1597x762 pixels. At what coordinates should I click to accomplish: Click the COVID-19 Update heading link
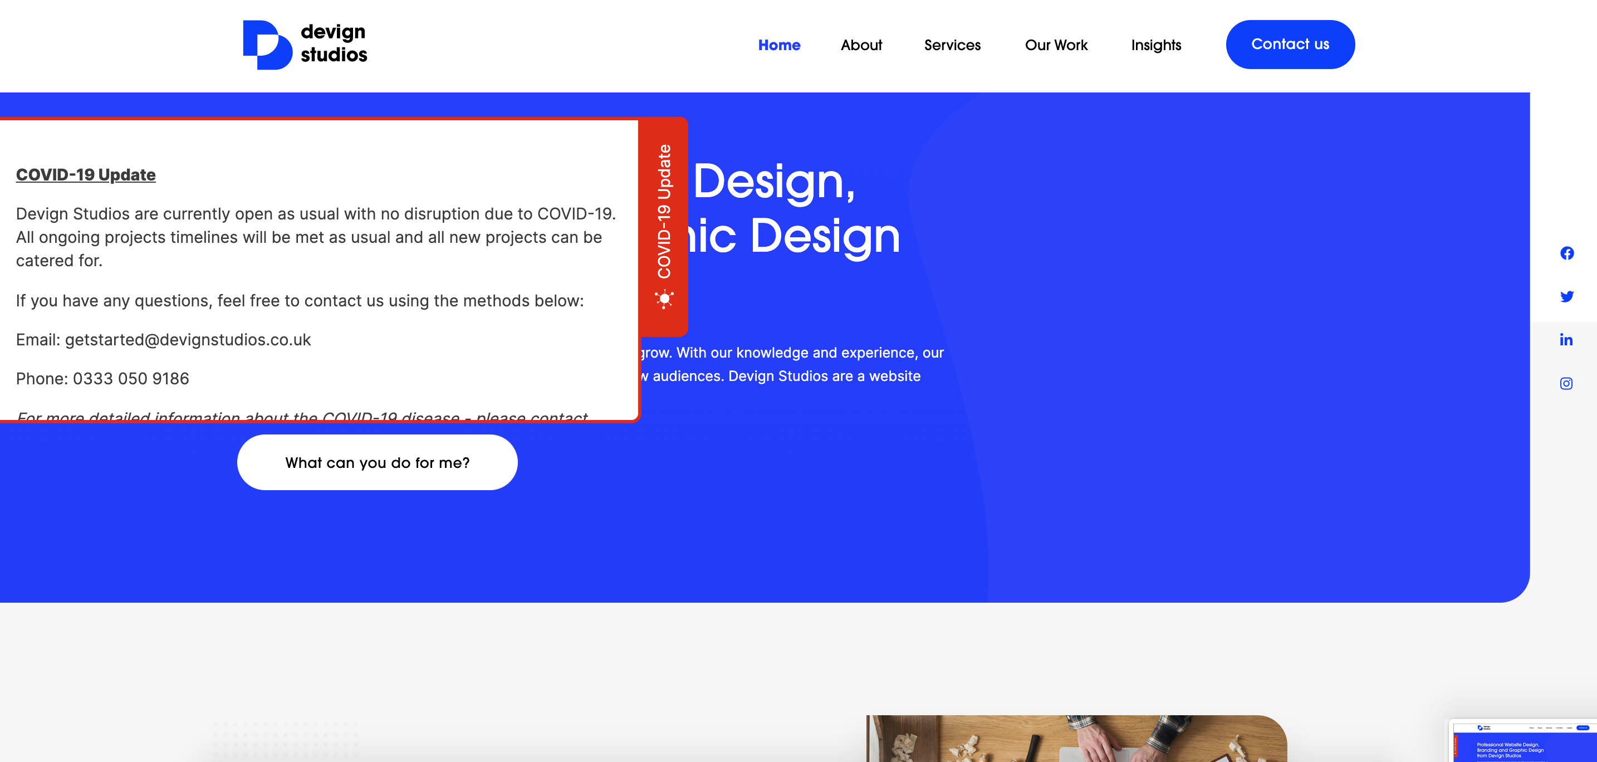(86, 175)
